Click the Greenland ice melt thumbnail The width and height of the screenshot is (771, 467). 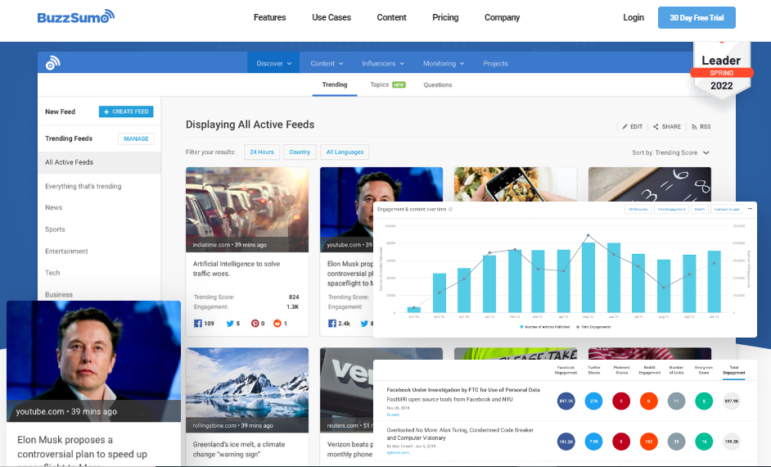pos(247,390)
